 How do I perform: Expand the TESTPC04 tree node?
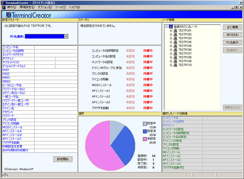click(x=171, y=42)
